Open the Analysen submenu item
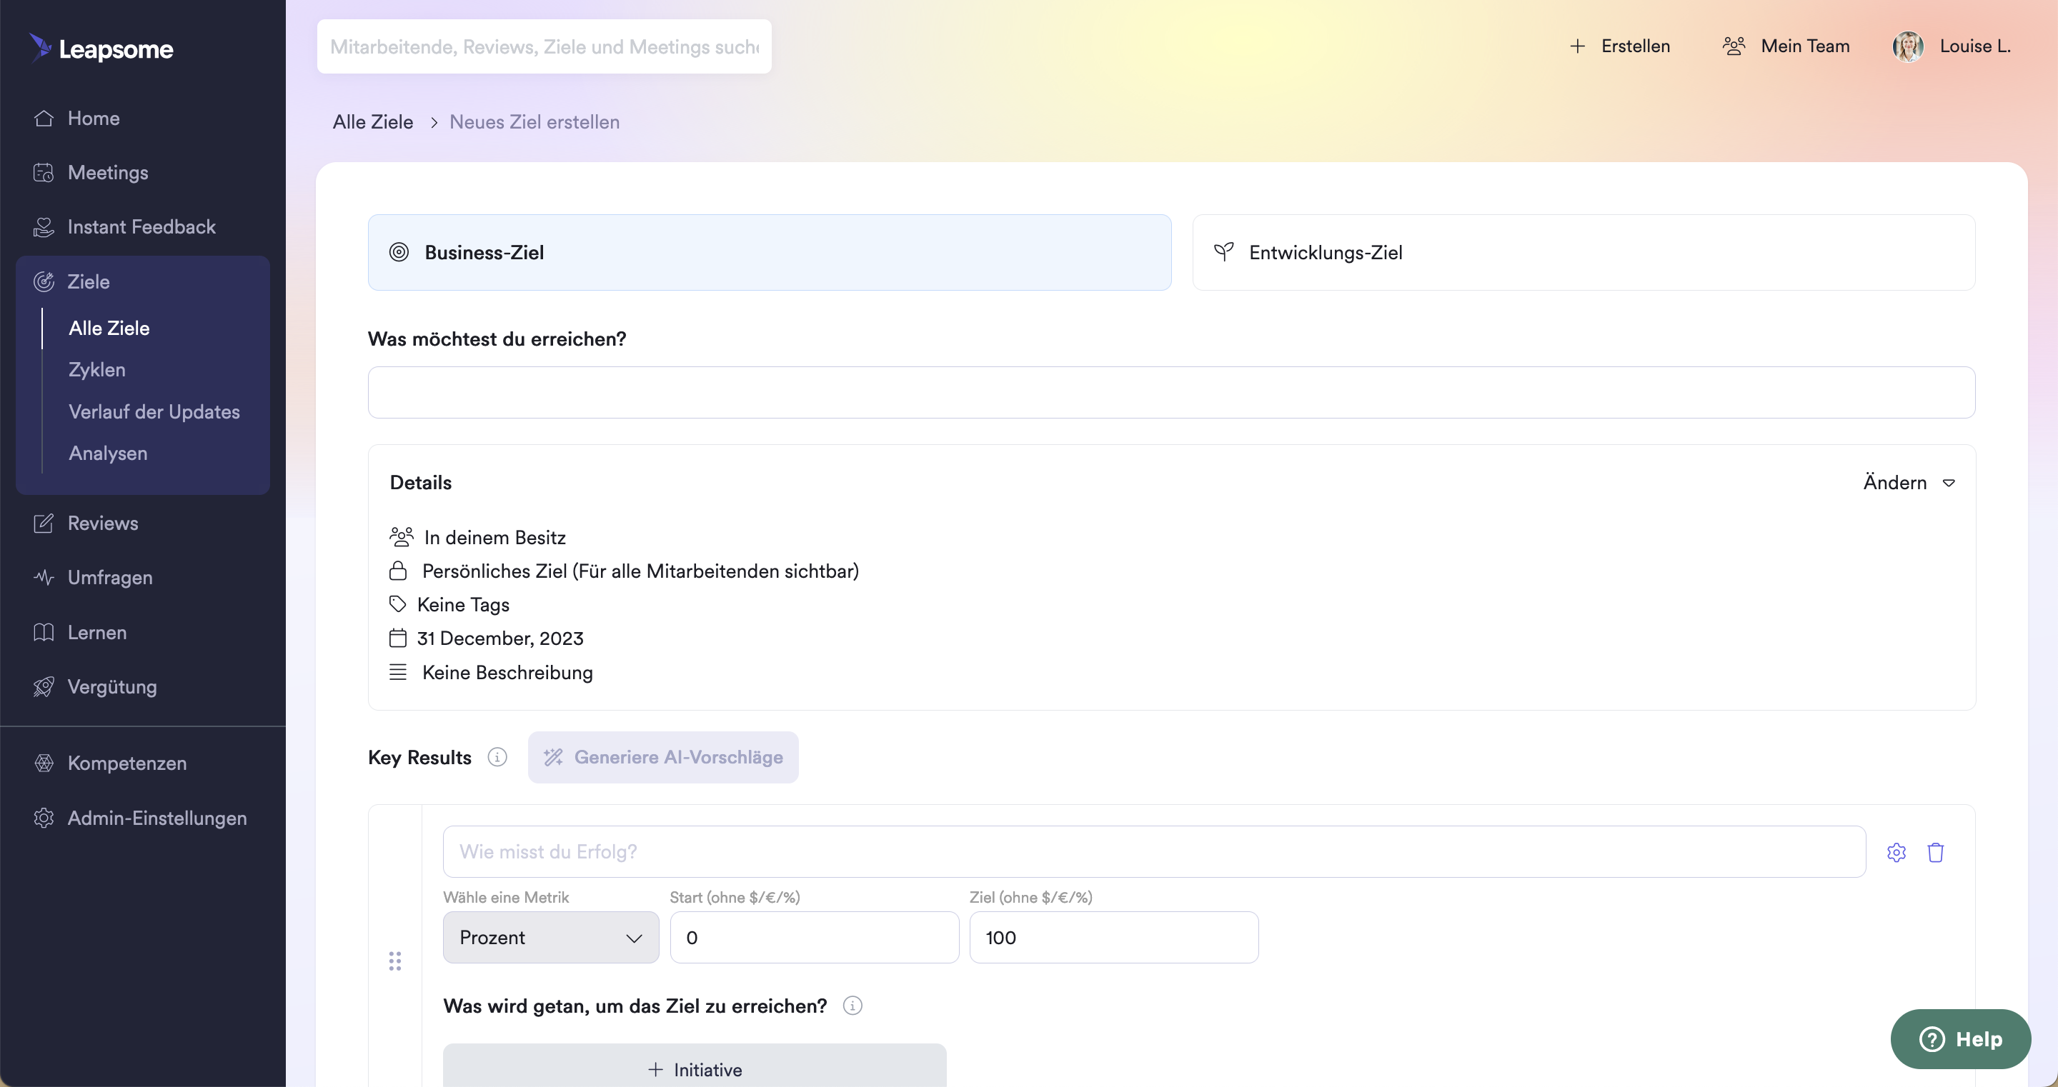The width and height of the screenshot is (2058, 1087). pos(108,453)
